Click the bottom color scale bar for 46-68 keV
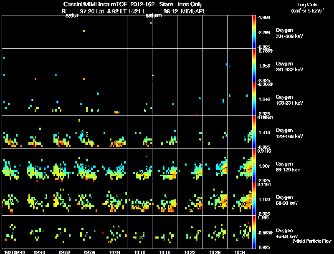This screenshot has width=334, height=254. (x=254, y=232)
